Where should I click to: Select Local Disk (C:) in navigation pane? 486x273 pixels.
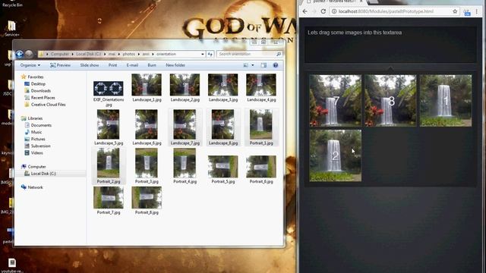(x=40, y=174)
